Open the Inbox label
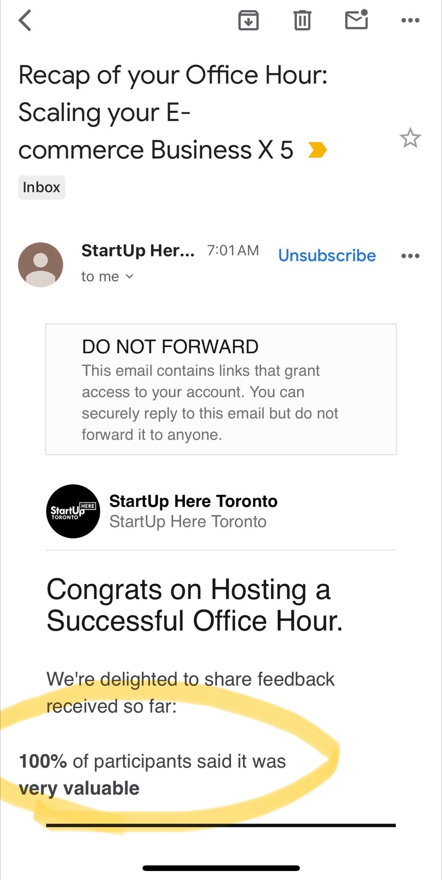Viewport: 442px width, 880px height. [x=41, y=187]
